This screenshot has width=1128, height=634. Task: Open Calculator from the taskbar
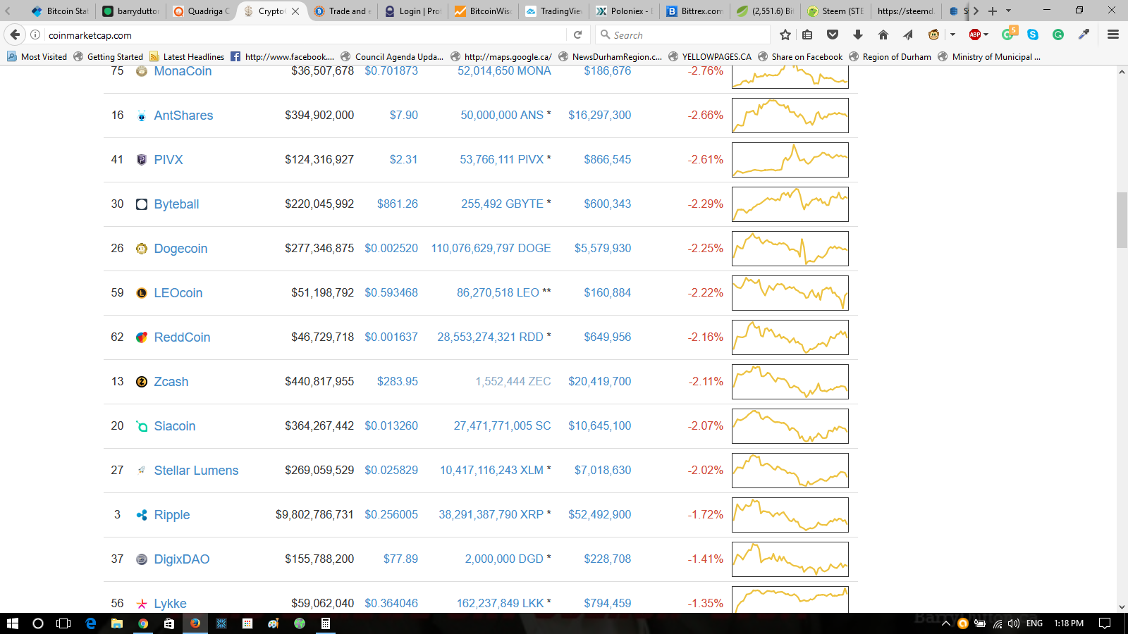tap(325, 623)
